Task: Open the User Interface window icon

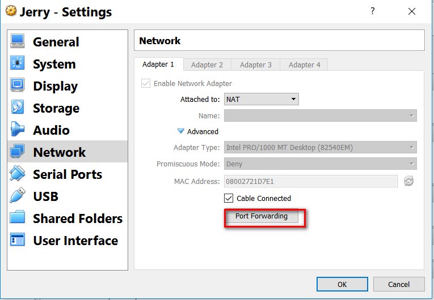Action: 18,241
